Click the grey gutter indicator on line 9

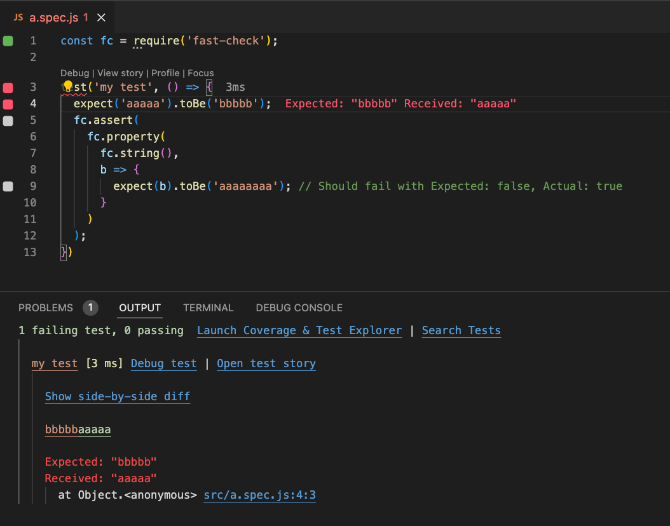(x=8, y=186)
